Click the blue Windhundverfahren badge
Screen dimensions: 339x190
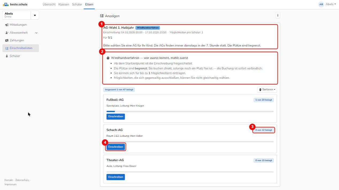[148, 28]
